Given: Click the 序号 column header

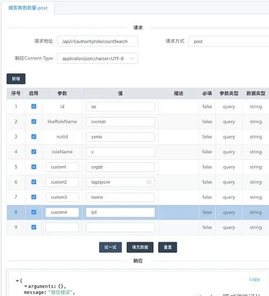Looking at the screenshot, I should tap(16, 94).
